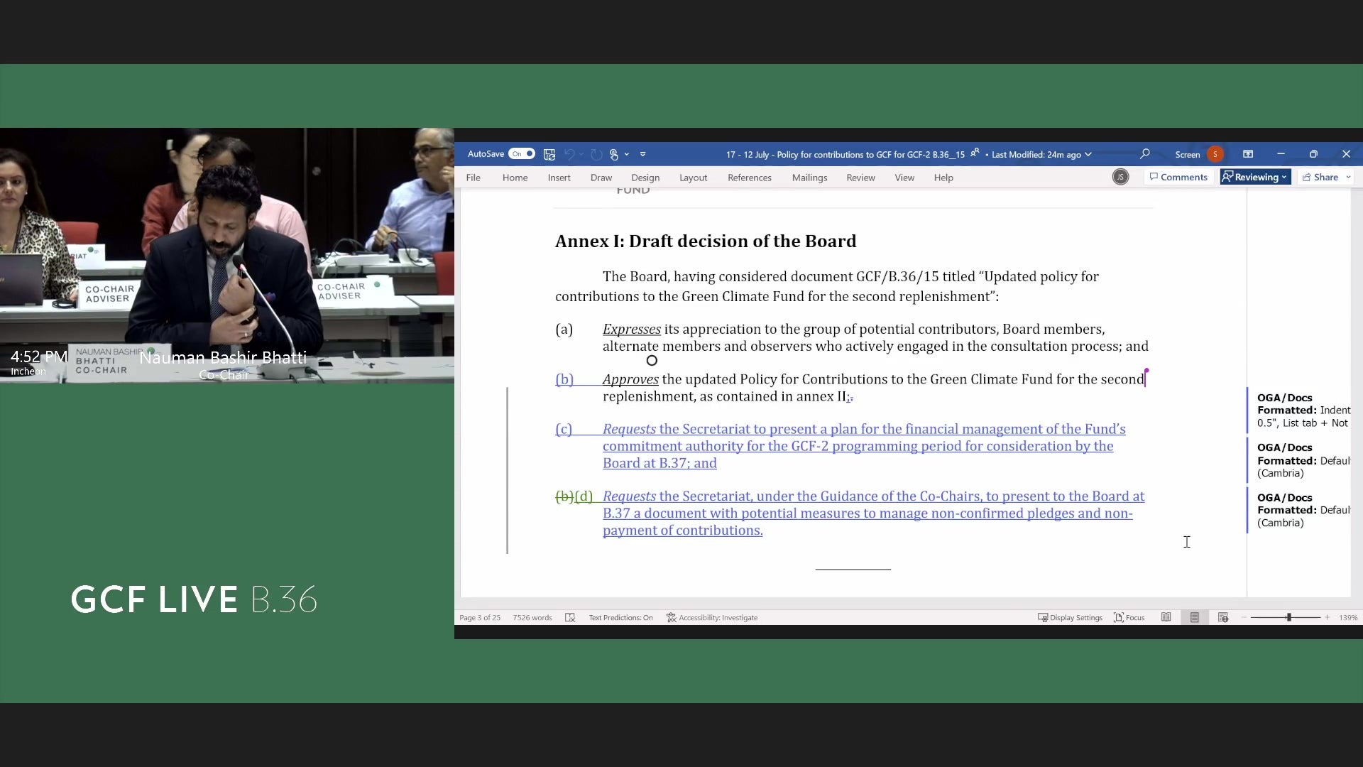Switch to the Design tab
Viewport: 1363px width, 767px height.
click(x=645, y=178)
